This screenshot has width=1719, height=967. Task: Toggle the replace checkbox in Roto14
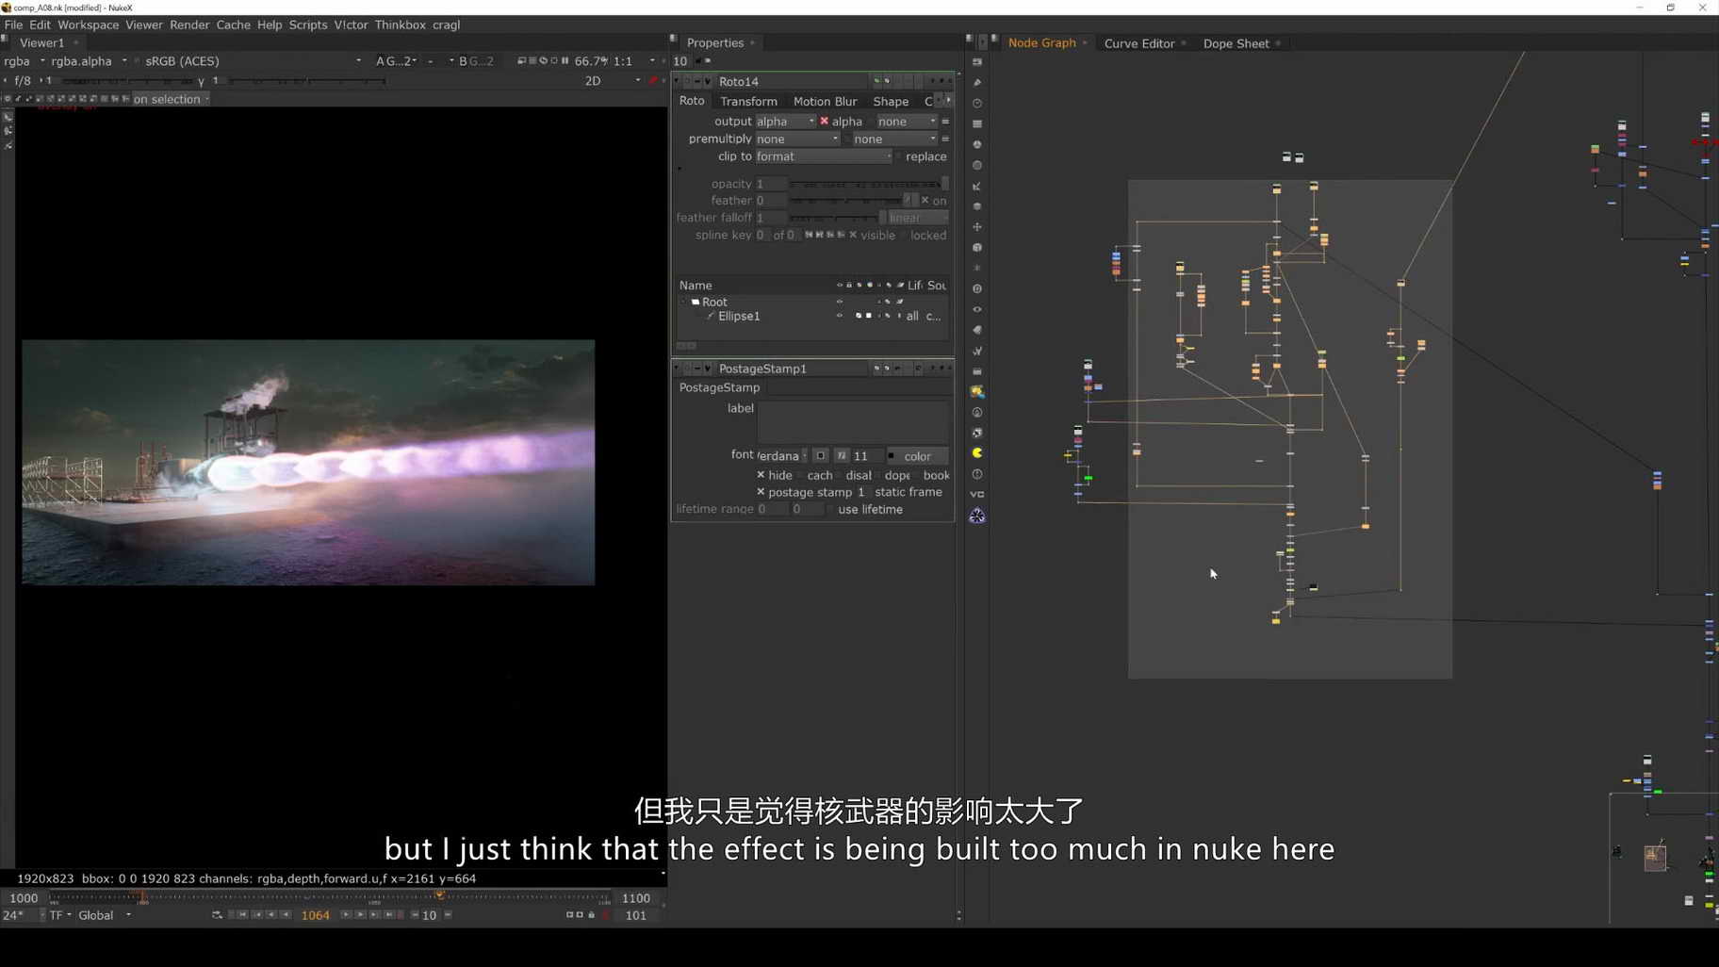pyautogui.click(x=898, y=156)
